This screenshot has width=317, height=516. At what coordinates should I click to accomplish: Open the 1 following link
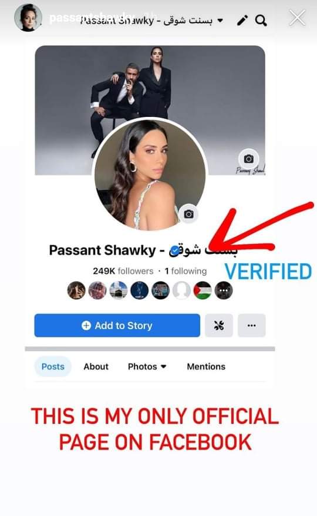coord(186,271)
